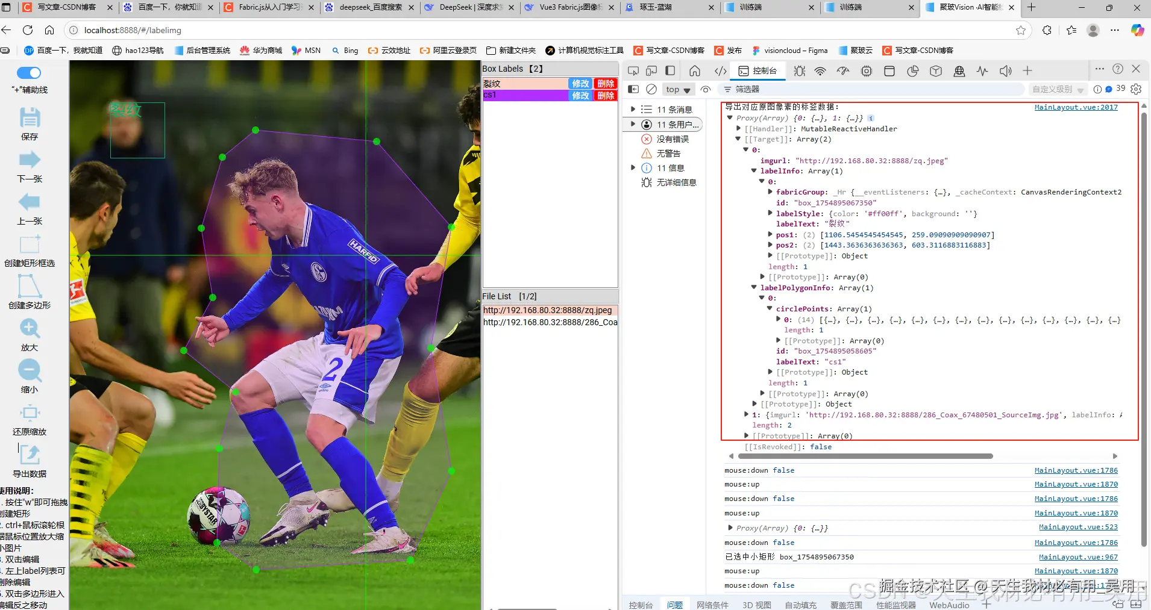The image size is (1151, 610).
Task: Switch to the 3D 视图 drawer tab
Action: (757, 605)
